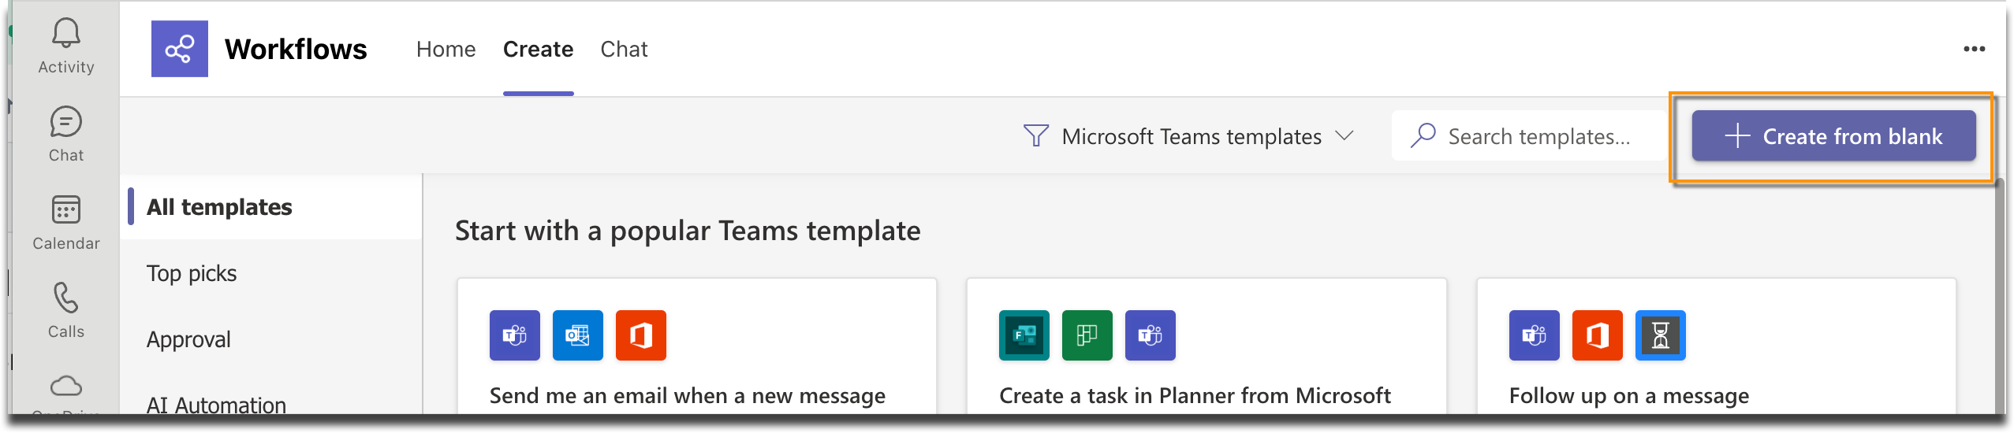
Task: Click the hourglass icon in Follow up card
Action: 1660,335
